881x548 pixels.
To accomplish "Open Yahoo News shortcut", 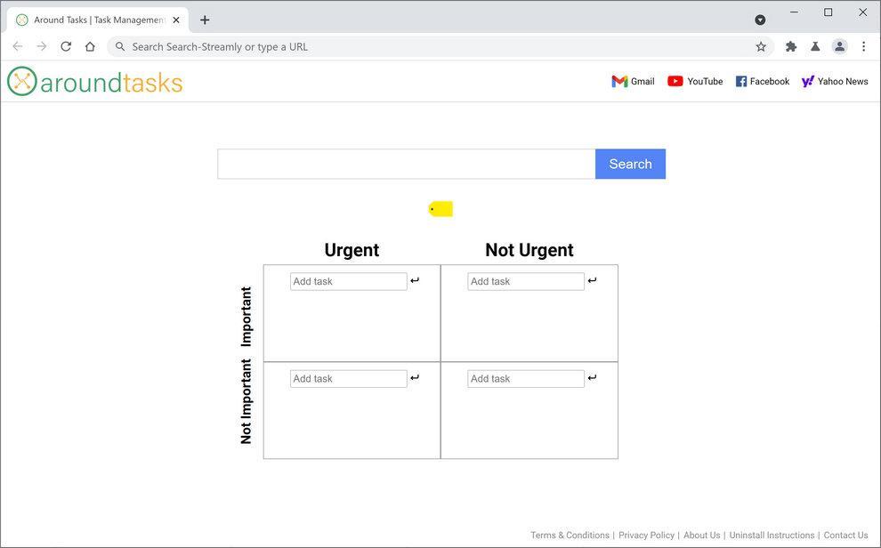I will [x=834, y=81].
